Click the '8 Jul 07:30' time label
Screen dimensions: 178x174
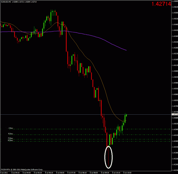[71, 173]
